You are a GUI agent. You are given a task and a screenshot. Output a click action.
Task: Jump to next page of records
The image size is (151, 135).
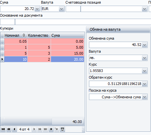coord(40,129)
